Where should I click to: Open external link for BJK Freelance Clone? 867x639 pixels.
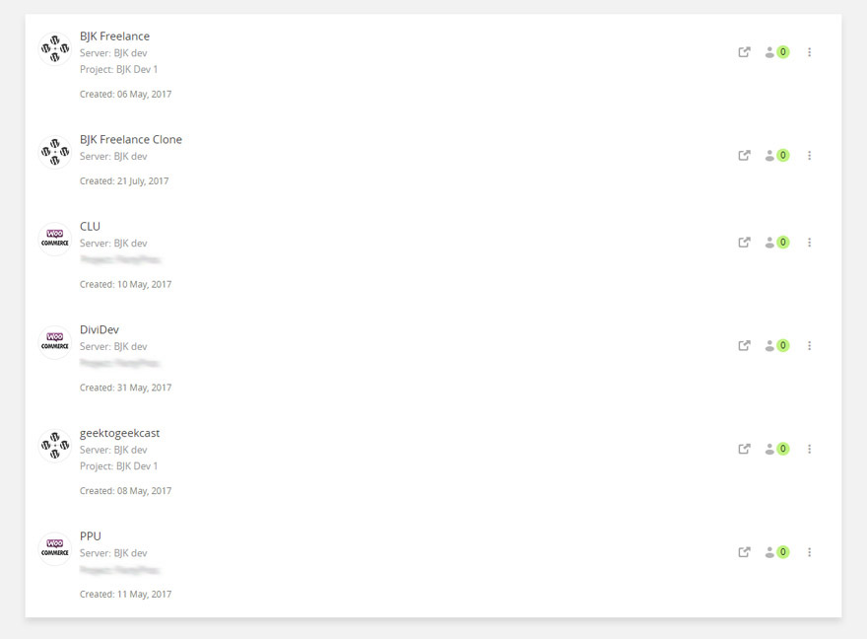pos(744,156)
